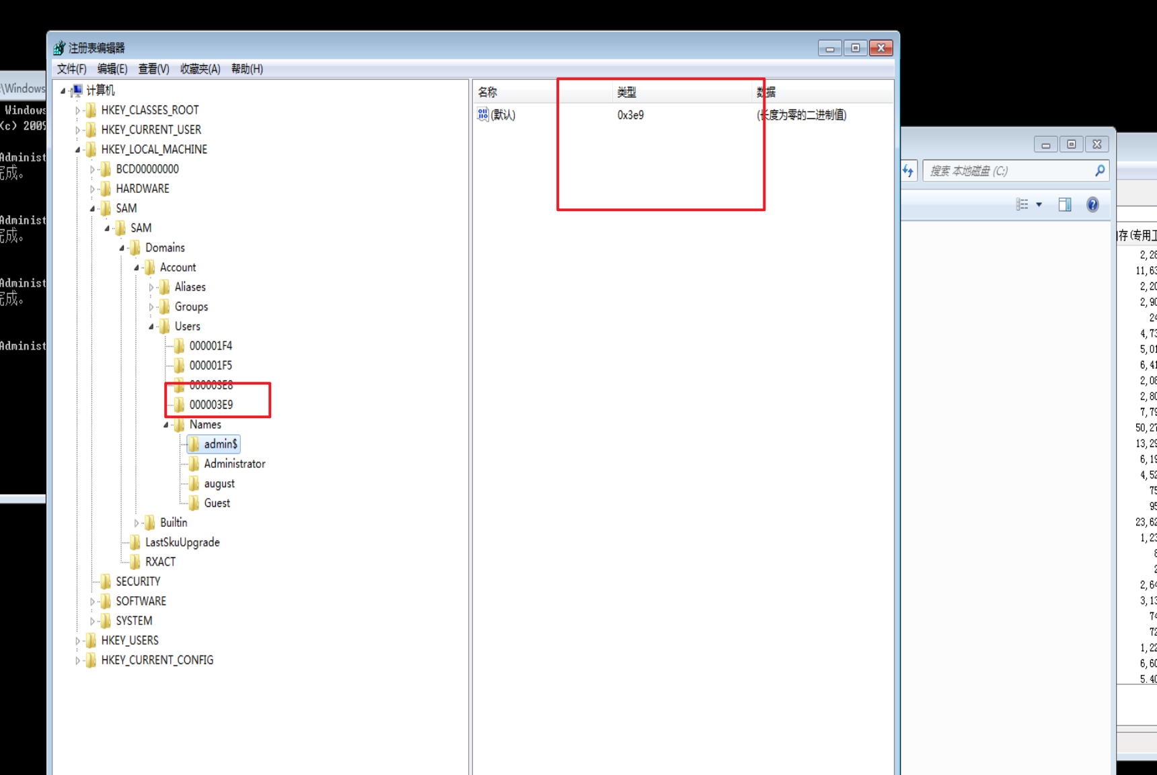This screenshot has width=1157, height=775.
Task: Change Explorer view mode icon
Action: (1022, 204)
